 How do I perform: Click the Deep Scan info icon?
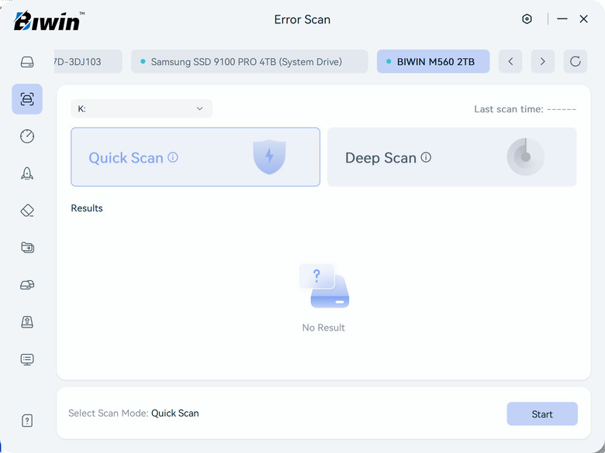point(426,157)
